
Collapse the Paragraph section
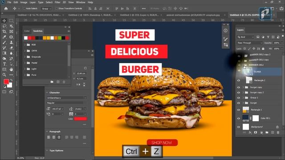click(x=47, y=132)
